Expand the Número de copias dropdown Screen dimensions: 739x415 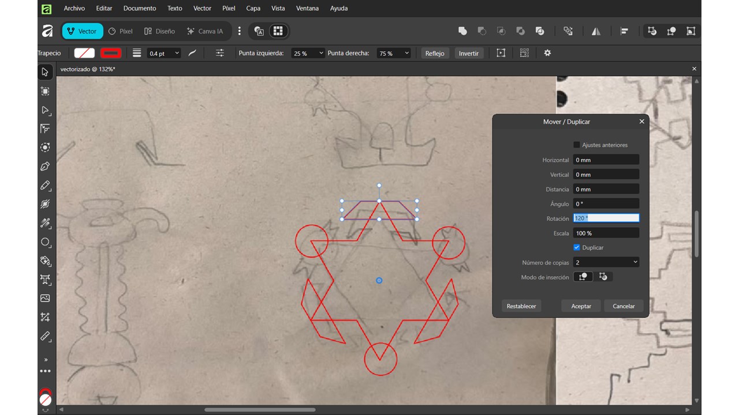point(606,262)
